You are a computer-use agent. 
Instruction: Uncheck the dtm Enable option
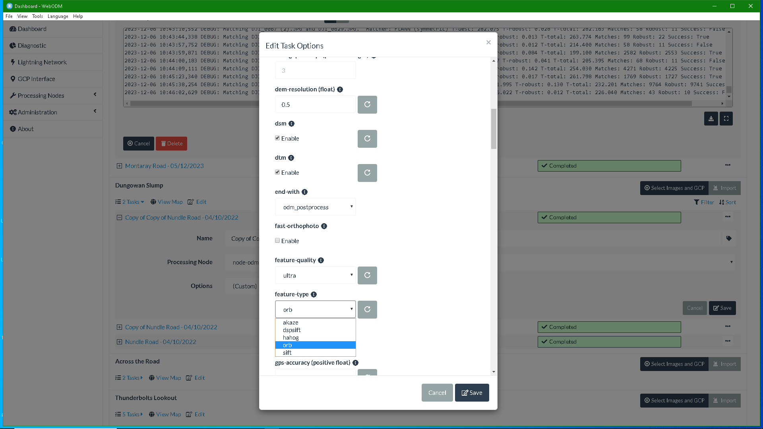(x=277, y=172)
